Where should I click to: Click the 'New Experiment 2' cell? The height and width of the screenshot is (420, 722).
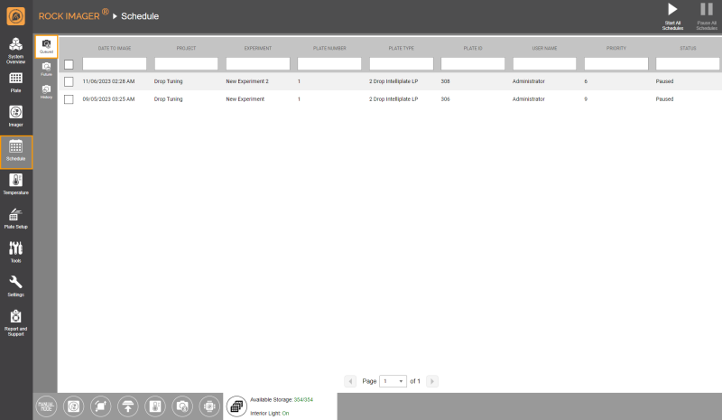pyautogui.click(x=247, y=81)
